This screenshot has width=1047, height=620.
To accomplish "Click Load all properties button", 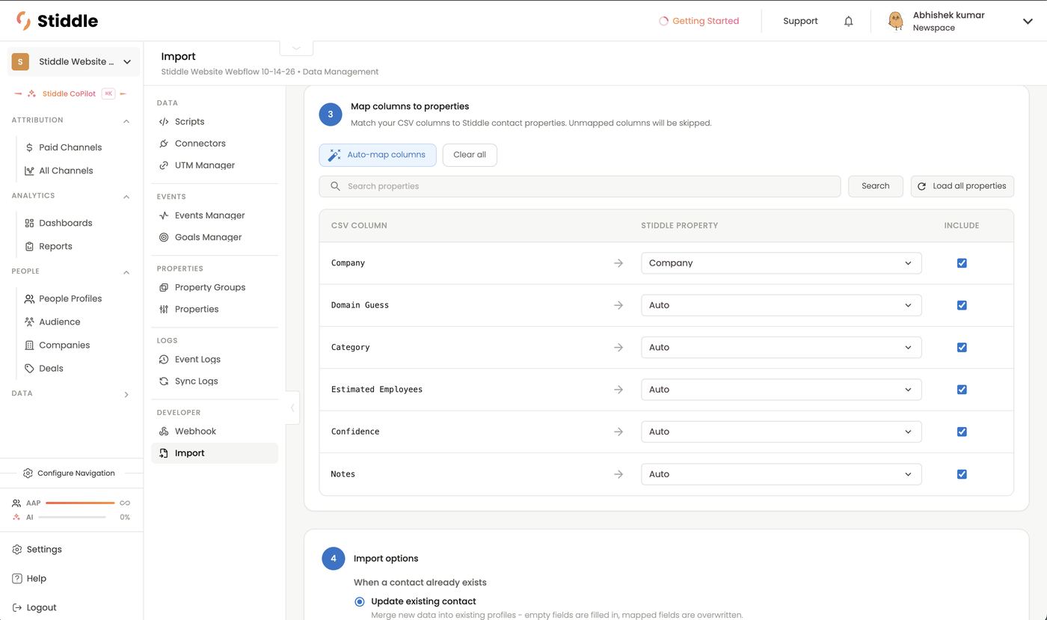I will click(962, 186).
